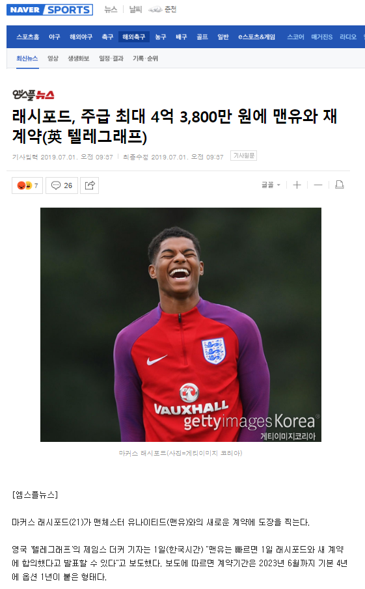Image resolution: width=365 pixels, height=589 pixels.
Task: Open the 날씨 weather link
Action: pos(135,10)
